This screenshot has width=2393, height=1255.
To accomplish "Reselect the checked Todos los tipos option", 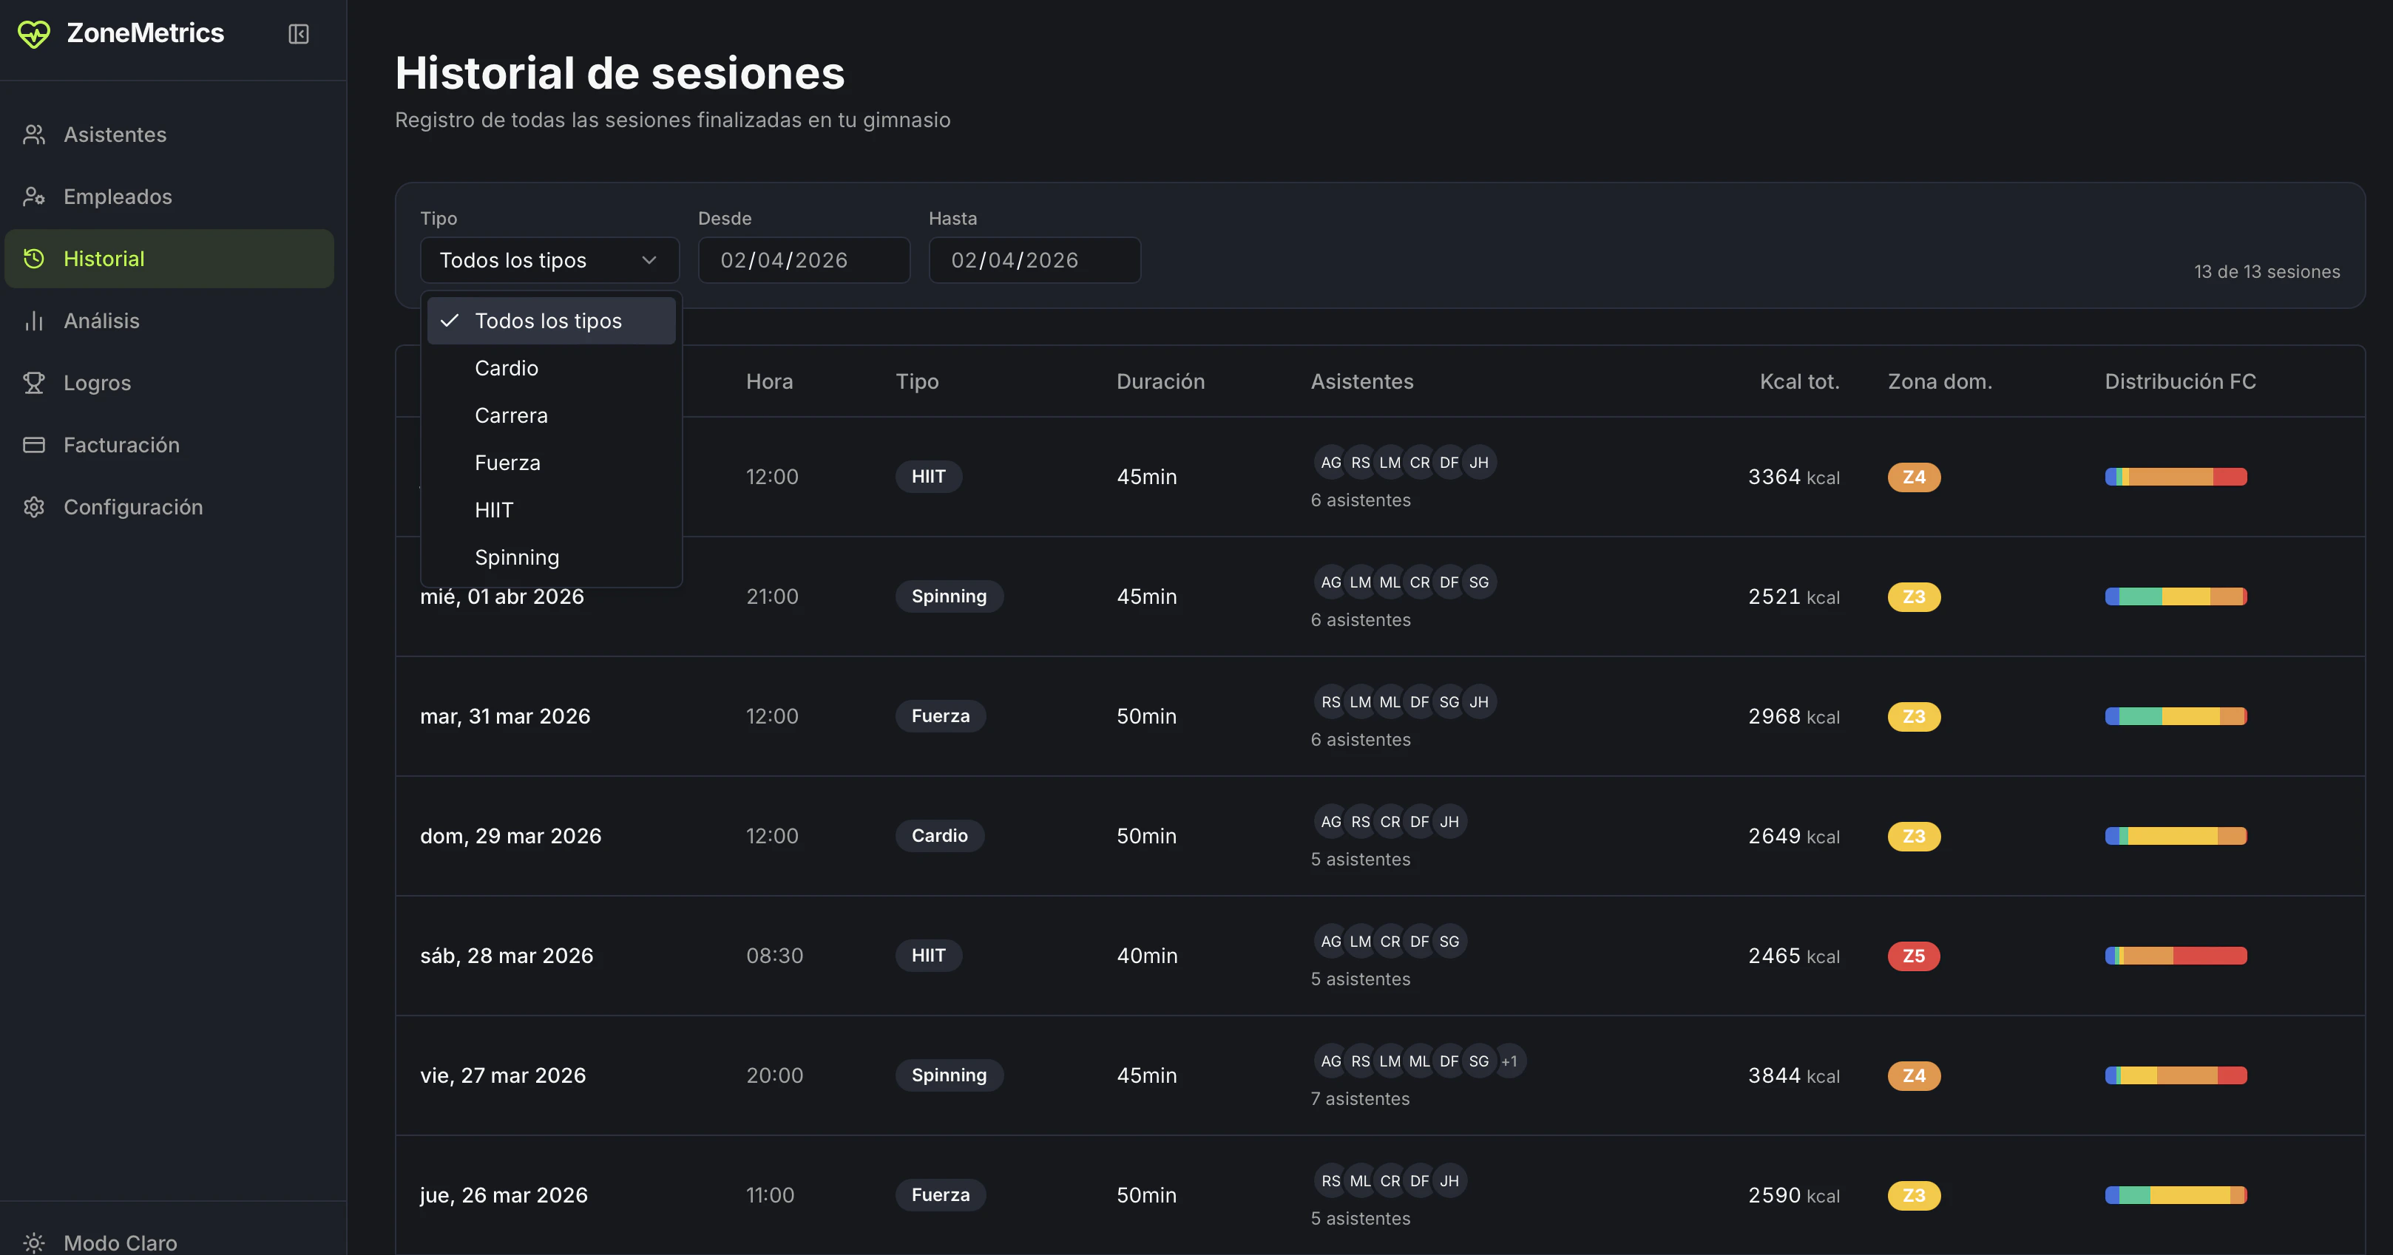I will 549,320.
